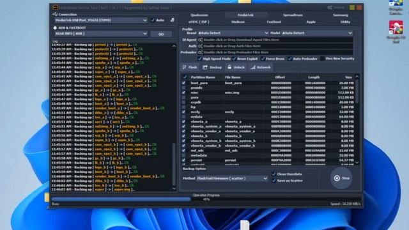Open the device manager icon beside Auto

click(x=172, y=20)
